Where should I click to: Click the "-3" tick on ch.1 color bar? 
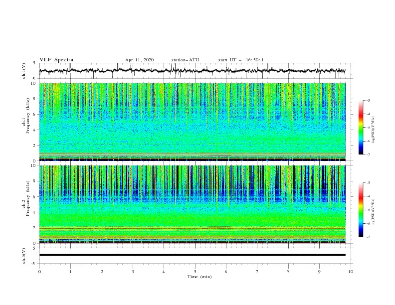pyautogui.click(x=368, y=100)
